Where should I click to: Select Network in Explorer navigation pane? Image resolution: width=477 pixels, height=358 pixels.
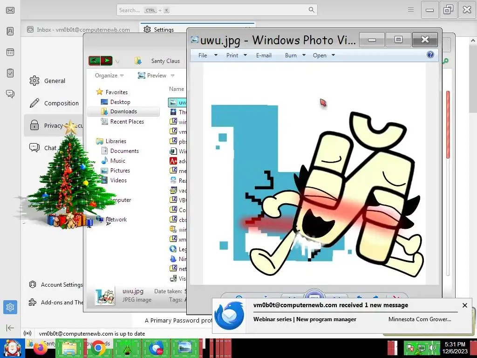point(116,220)
